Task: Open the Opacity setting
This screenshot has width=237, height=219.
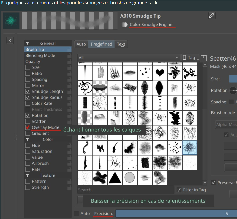Action: 33,62
